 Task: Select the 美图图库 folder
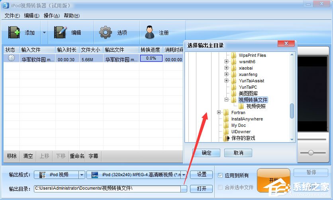248,93
